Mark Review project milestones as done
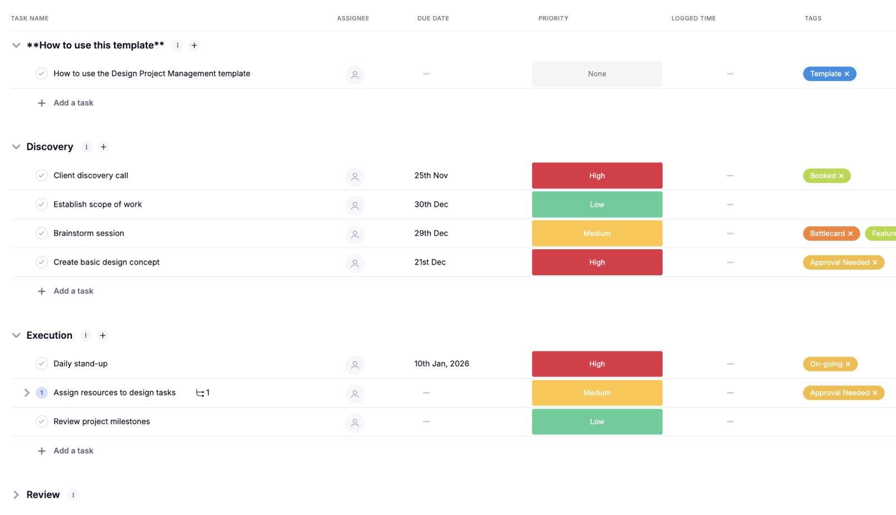Viewport: 896px width, 515px height. (x=42, y=422)
